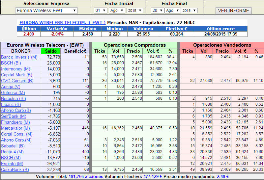Open the Ahorro Corp.(M) broker link

[16, 140]
